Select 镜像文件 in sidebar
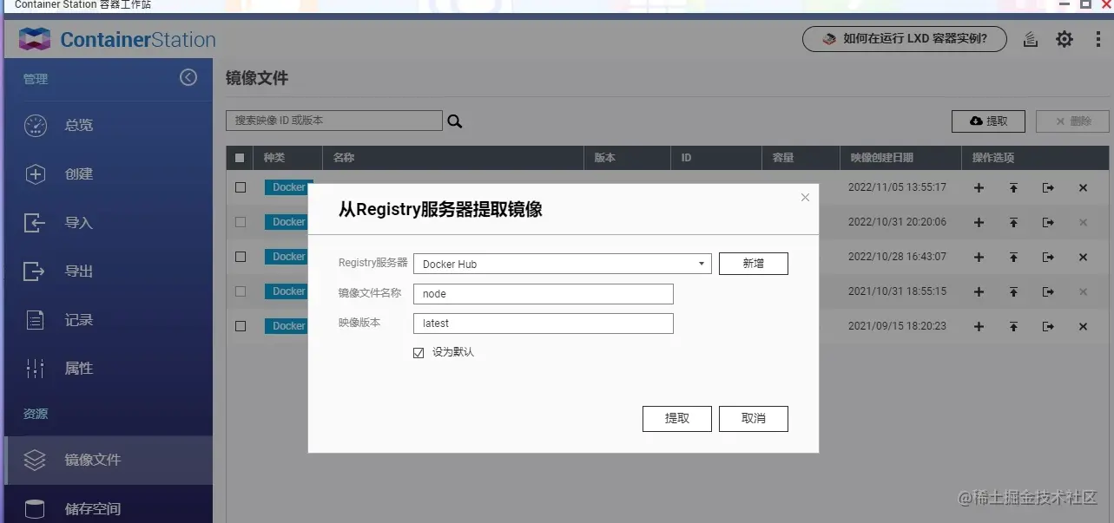Viewport: 1114px width, 523px height. coord(109,460)
